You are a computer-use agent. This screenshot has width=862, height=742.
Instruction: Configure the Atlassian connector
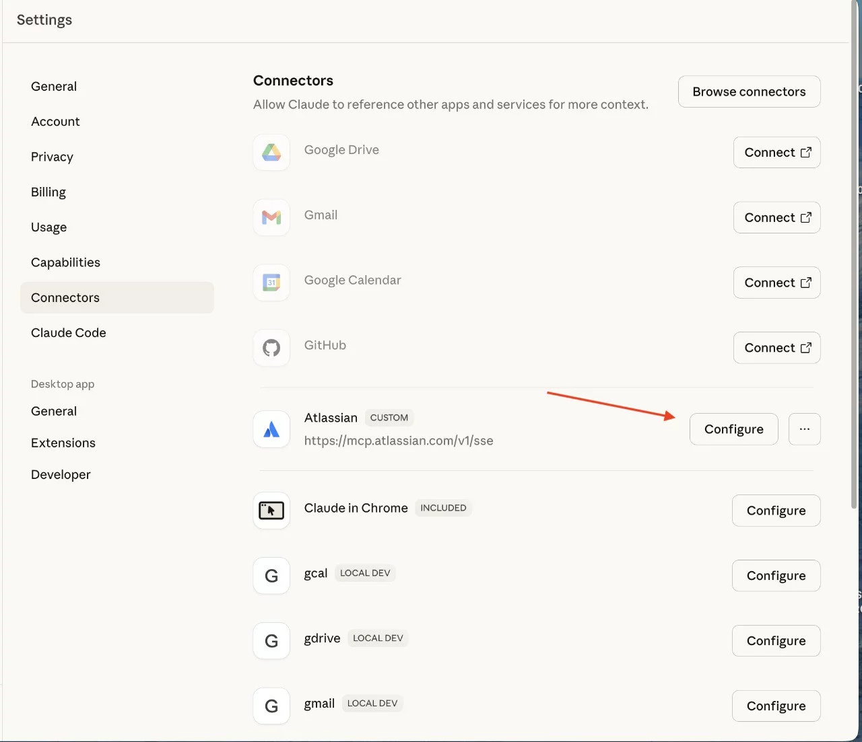(733, 429)
